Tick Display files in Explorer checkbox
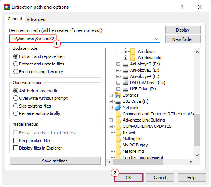This screenshot has height=187, width=211. point(38,148)
